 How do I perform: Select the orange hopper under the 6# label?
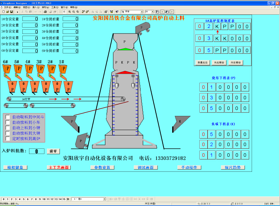point(7,69)
